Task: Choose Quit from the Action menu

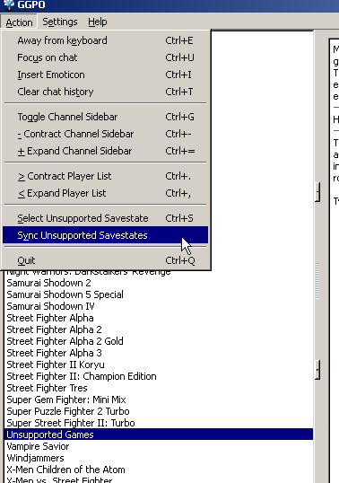Action: click(x=106, y=260)
